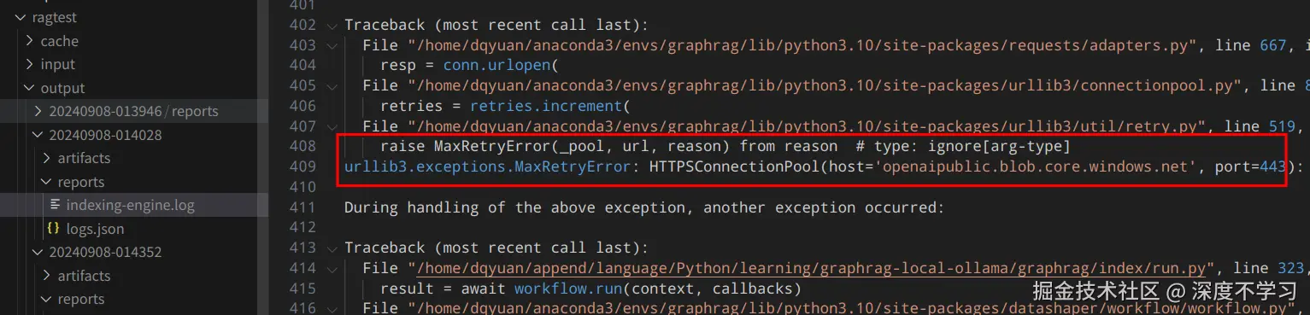Select the 20240908-014352 folder name
The image size is (1310, 315).
pyautogui.click(x=105, y=253)
